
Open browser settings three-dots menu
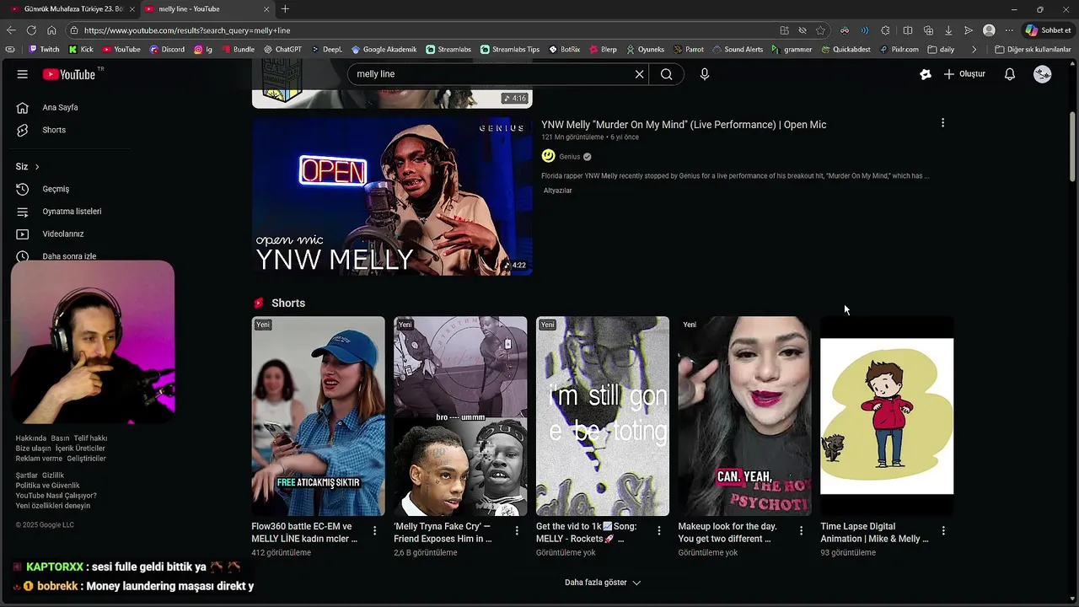pyautogui.click(x=1009, y=30)
